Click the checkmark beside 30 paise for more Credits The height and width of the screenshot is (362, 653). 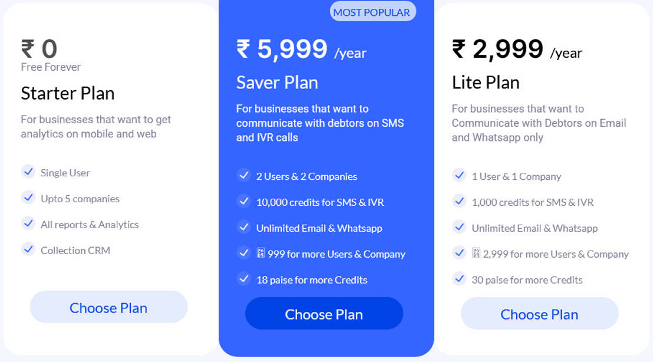pyautogui.click(x=459, y=279)
